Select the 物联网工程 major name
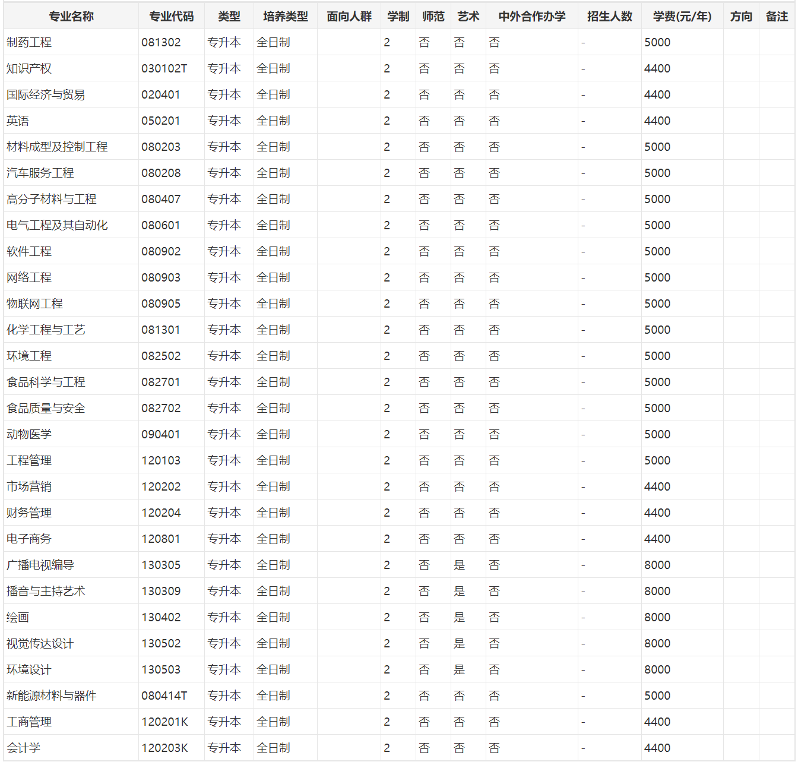Viewport: 798px width, 765px height. pos(34,304)
